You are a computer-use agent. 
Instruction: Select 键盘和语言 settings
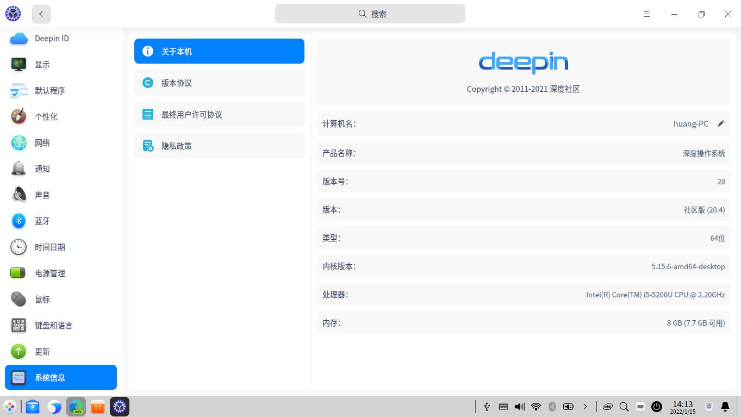click(x=53, y=325)
